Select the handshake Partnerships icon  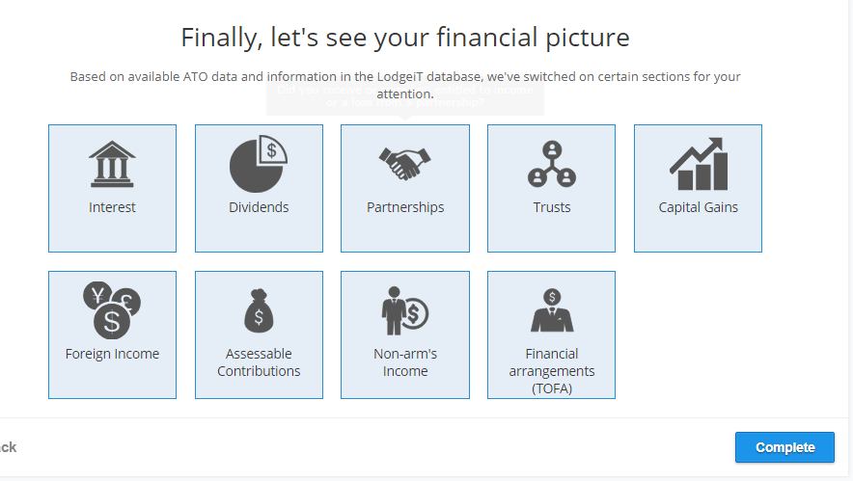click(x=404, y=164)
